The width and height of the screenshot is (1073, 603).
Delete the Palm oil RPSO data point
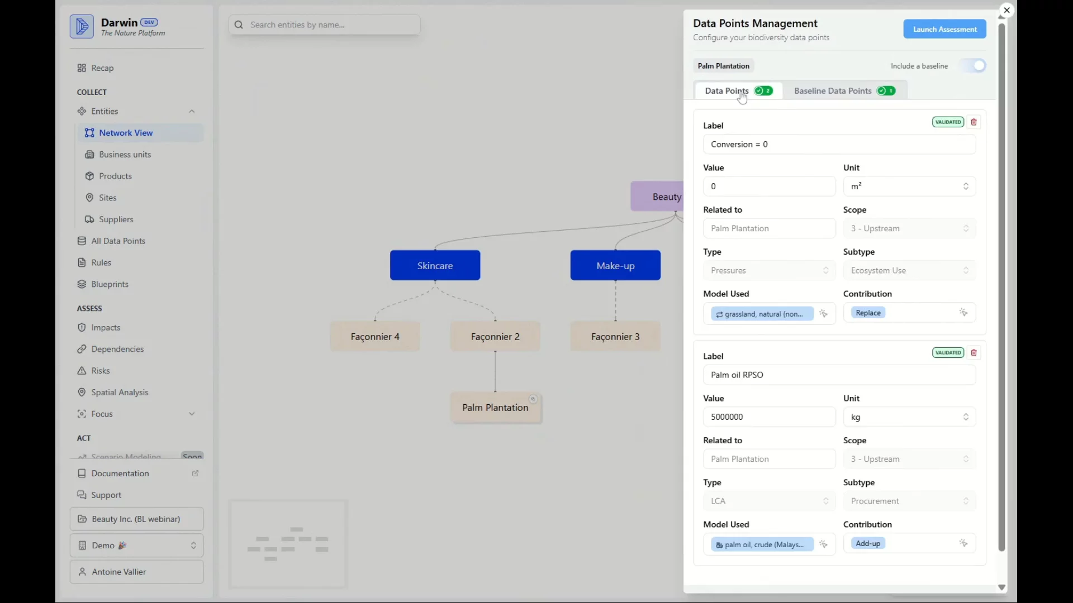(x=974, y=353)
